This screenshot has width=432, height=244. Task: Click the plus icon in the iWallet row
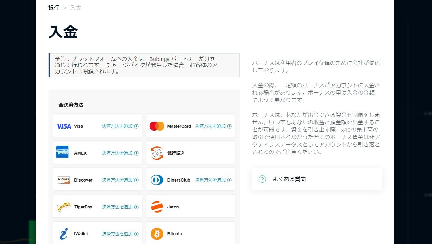[136, 234]
